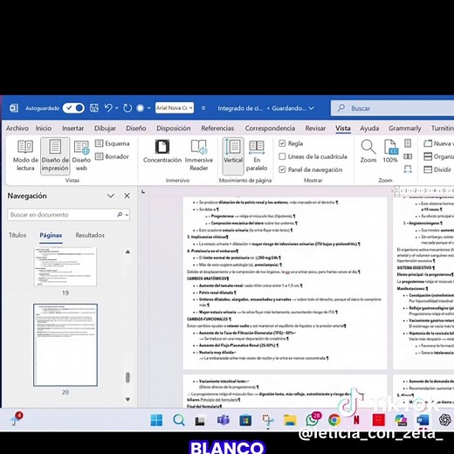Expand the Navegación pane options chevron
The image size is (454, 454).
111,196
